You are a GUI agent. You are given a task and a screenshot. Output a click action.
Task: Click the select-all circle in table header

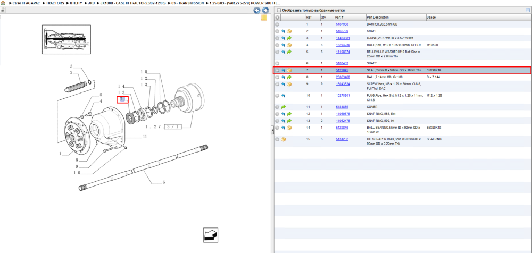click(x=277, y=18)
